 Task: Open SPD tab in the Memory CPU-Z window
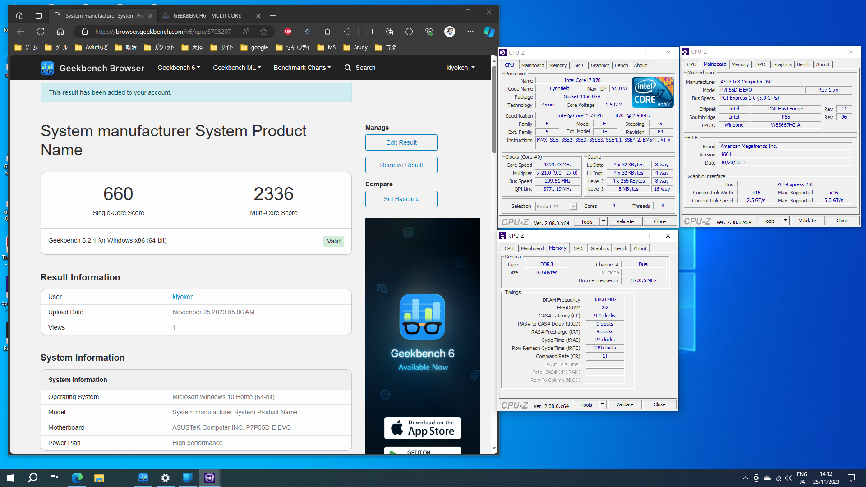click(578, 248)
